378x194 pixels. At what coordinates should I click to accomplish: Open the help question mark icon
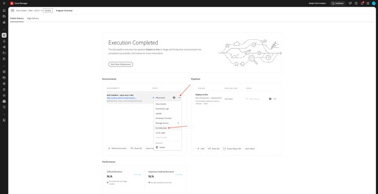tap(356, 4)
